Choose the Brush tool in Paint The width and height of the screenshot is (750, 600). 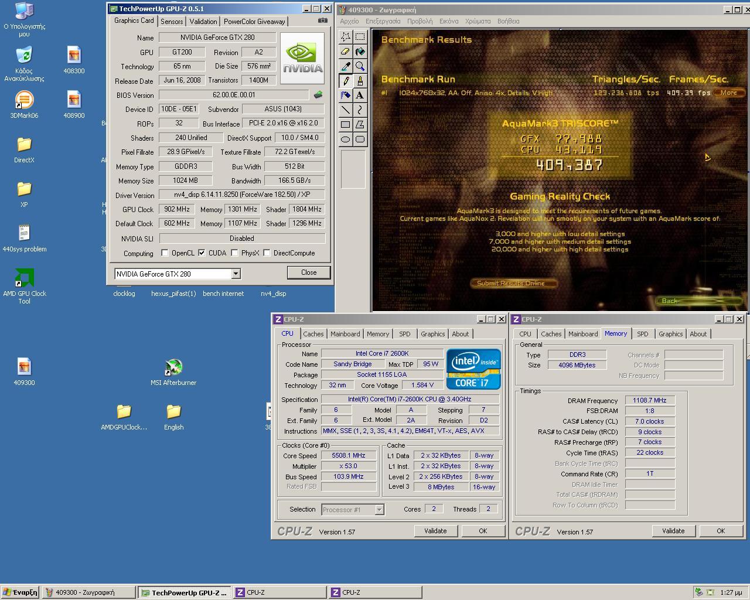(x=360, y=80)
